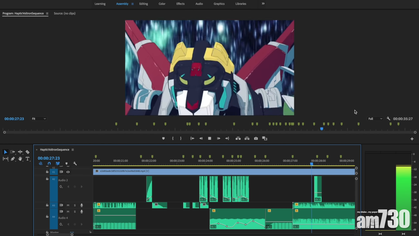Select the Type tool
Image resolution: width=419 pixels, height=236 pixels.
pos(28,159)
